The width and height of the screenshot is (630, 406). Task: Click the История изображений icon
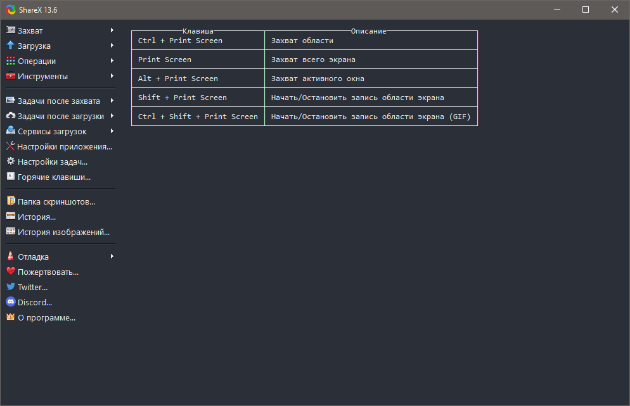click(x=11, y=232)
